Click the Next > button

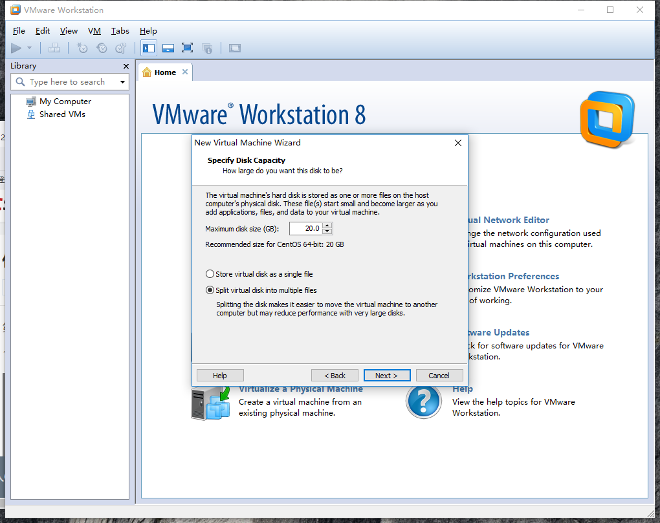(387, 376)
